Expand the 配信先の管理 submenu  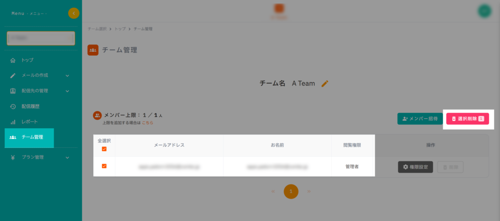pos(67,90)
